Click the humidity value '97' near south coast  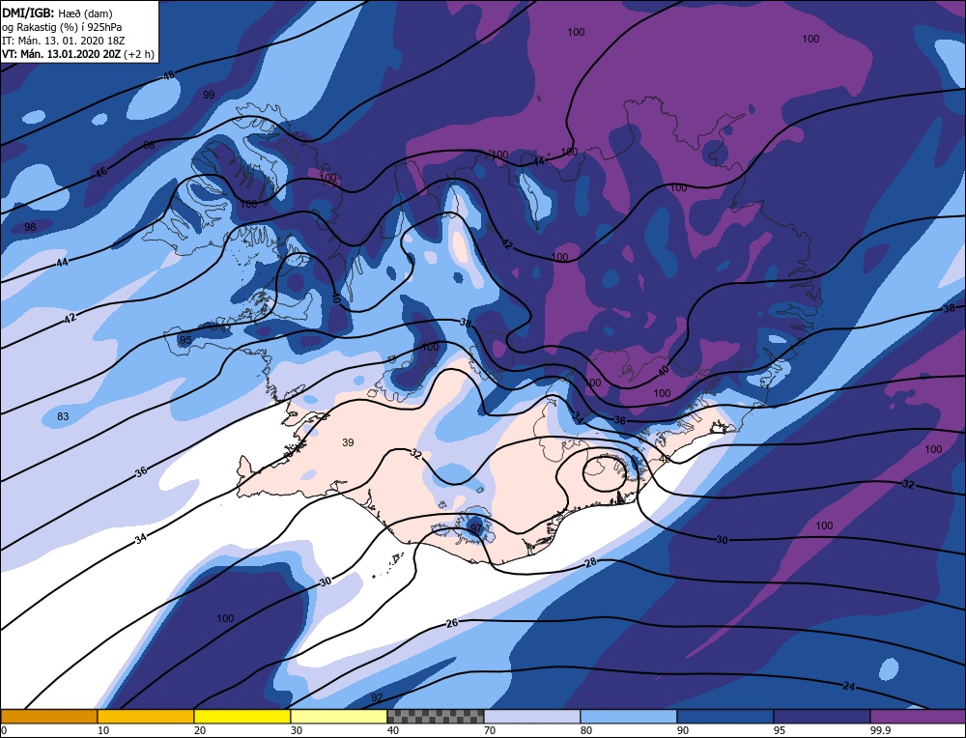(x=475, y=528)
